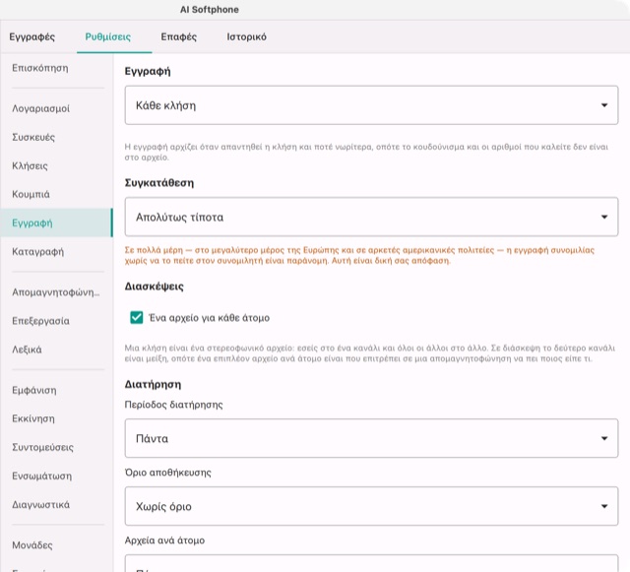Expand the Συγκατάθεση dropdown arrow
Viewport: 630px width, 572px height.
point(603,217)
